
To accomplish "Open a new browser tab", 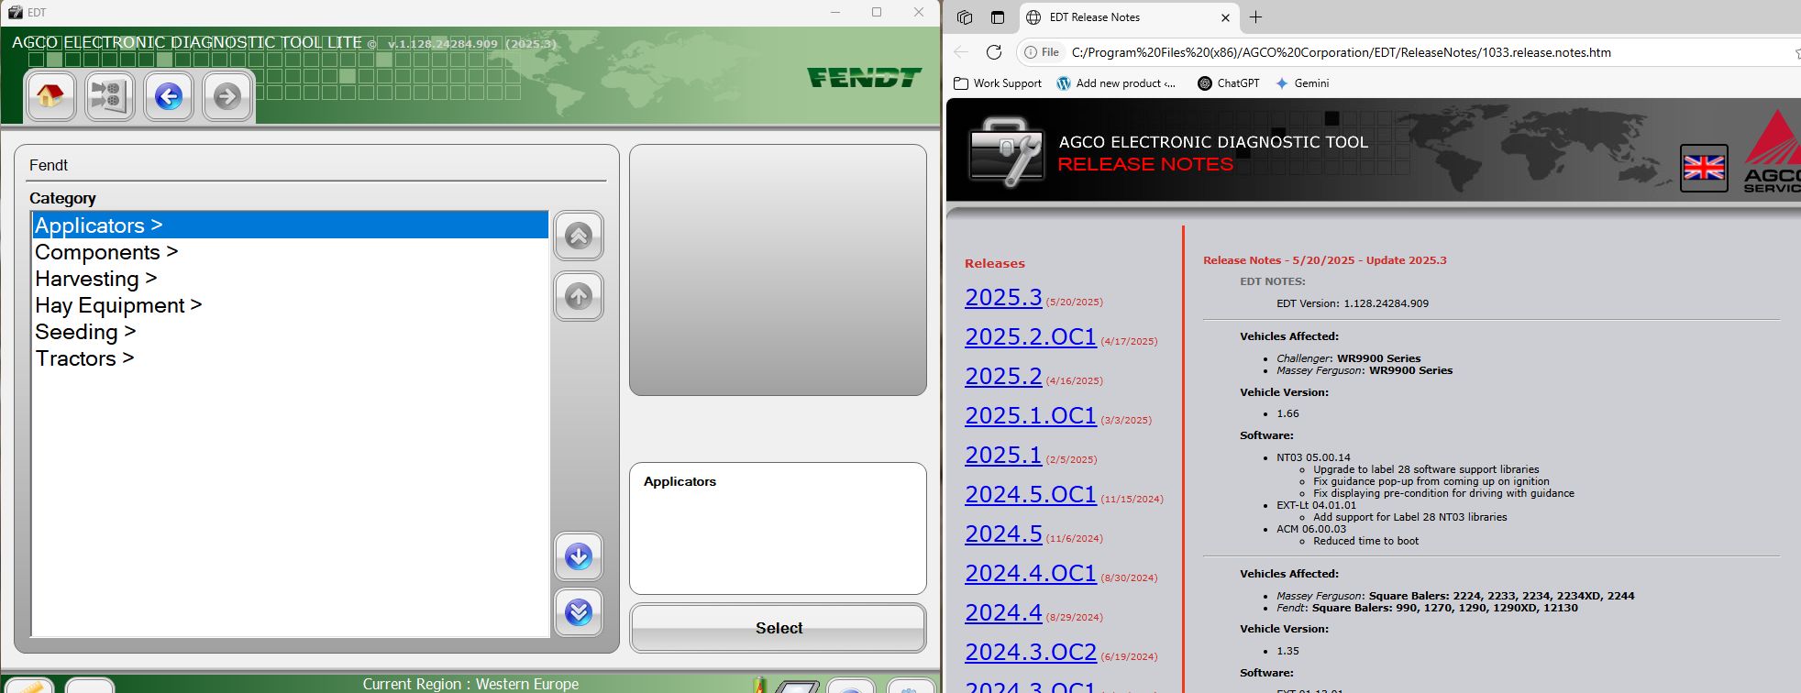I will (x=1255, y=17).
